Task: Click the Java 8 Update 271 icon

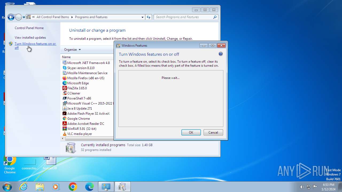Action: click(64, 109)
